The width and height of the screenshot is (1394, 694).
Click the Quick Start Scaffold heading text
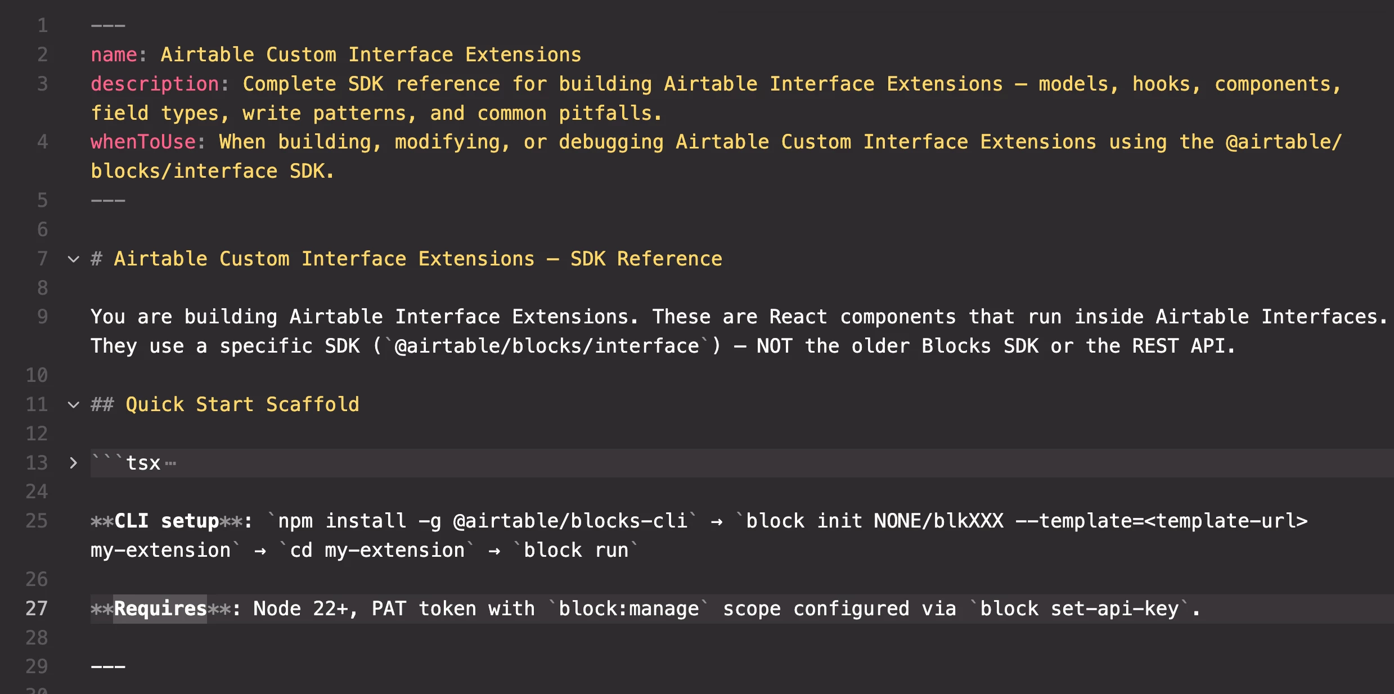tap(242, 405)
